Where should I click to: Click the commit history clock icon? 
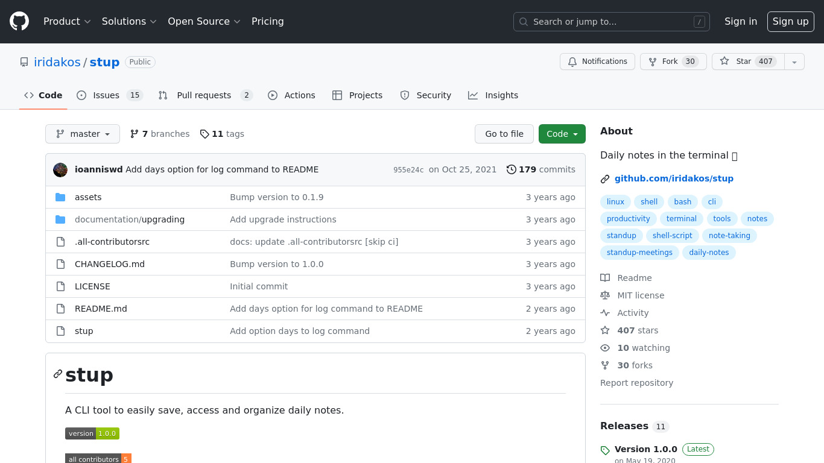511,170
